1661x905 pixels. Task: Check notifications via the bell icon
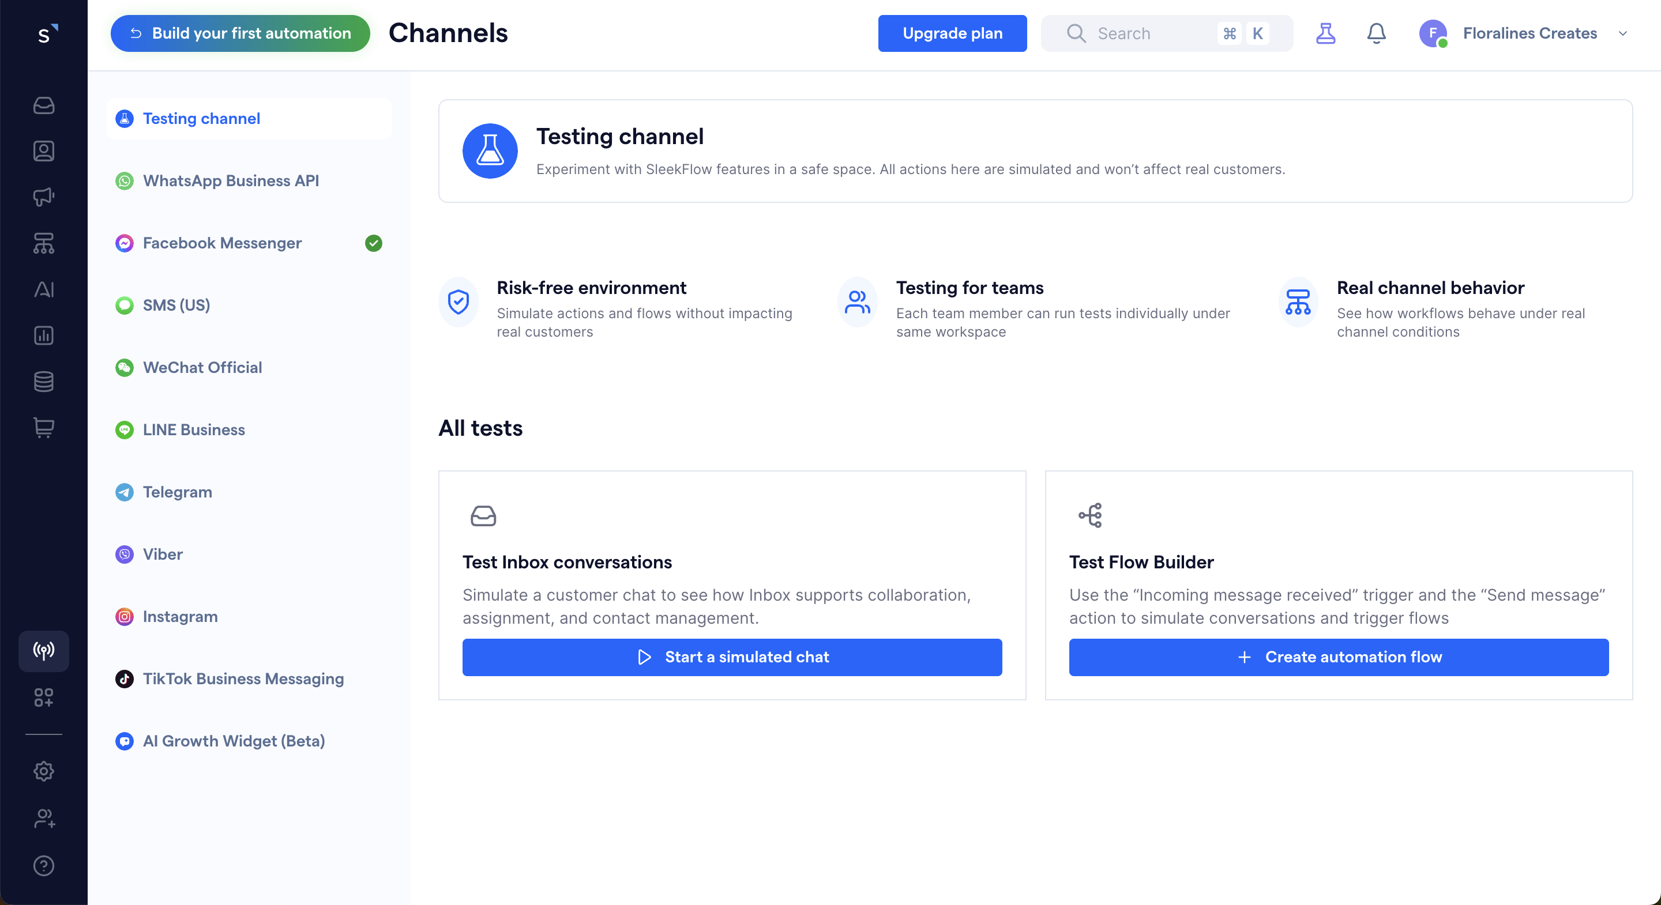click(1376, 33)
